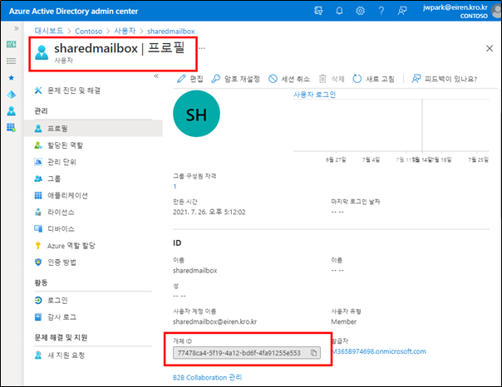Click the SH user avatar
This screenshot has width=502, height=387.
[196, 114]
